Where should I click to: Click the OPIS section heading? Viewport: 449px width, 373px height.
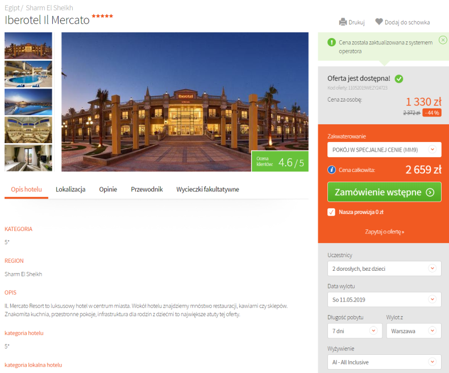pos(10,292)
